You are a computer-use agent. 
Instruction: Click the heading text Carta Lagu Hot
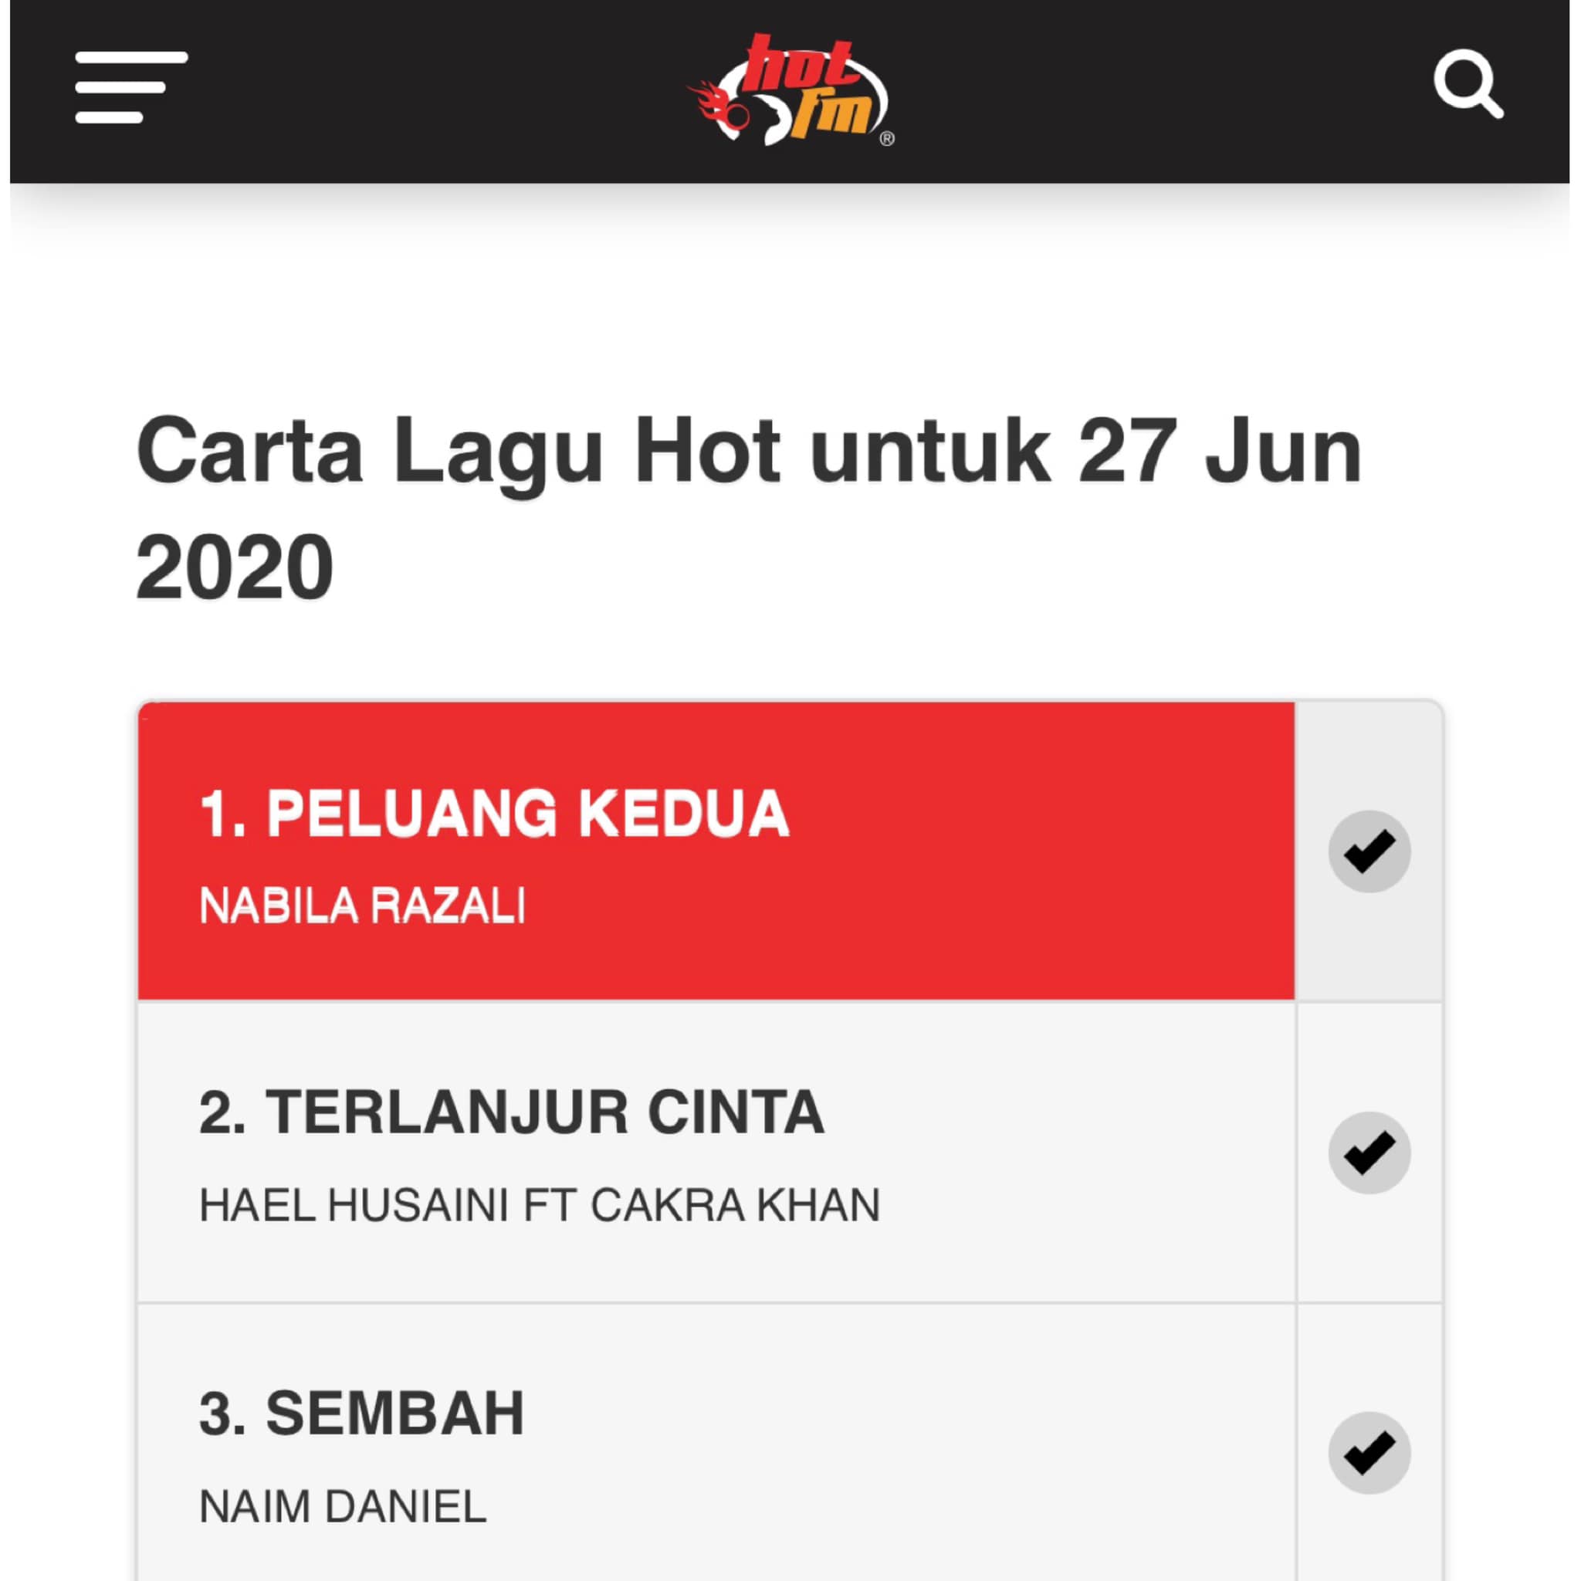pos(458,452)
